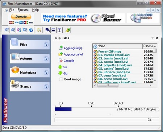
Task: Open the Finestra menu
Action: coord(23,10)
